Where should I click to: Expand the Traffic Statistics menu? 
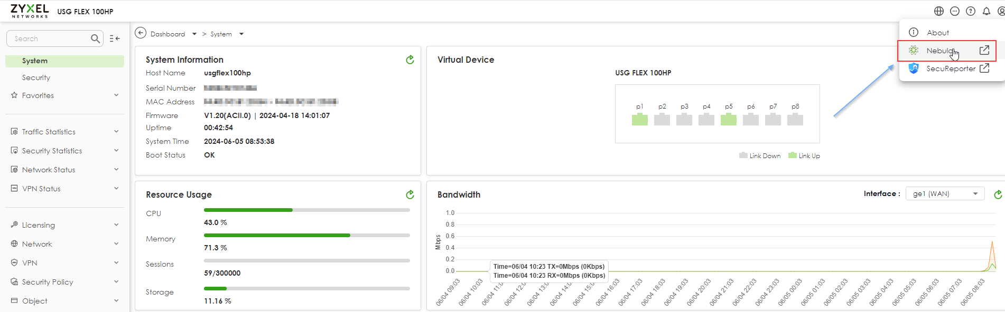[x=64, y=132]
